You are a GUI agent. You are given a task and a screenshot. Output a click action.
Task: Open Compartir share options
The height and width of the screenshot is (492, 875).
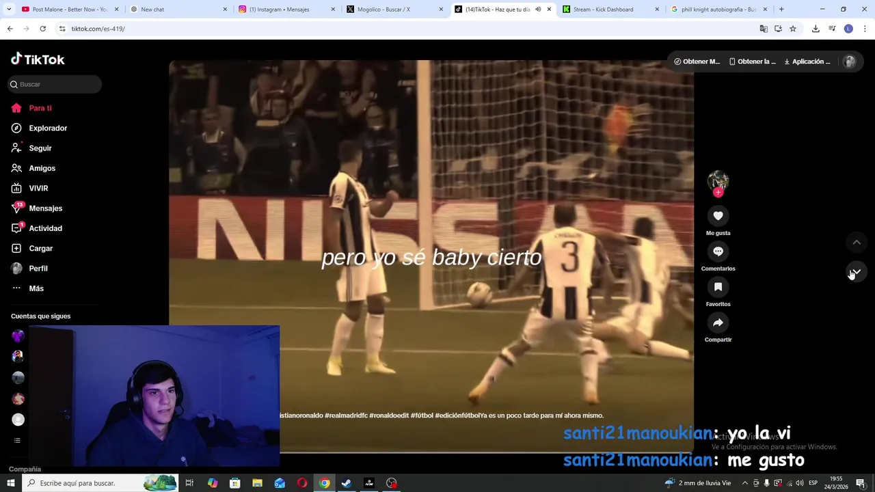(x=718, y=323)
